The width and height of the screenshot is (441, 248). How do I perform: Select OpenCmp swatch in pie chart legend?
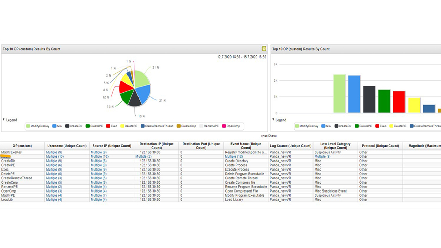click(224, 126)
